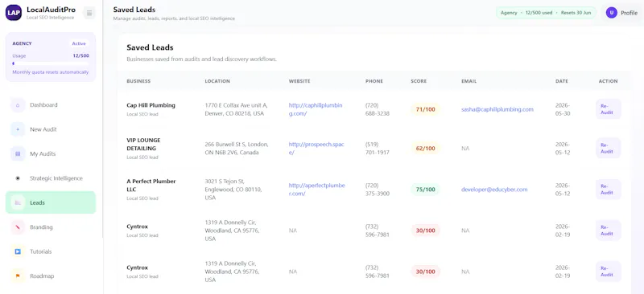Click the EMAIL column header

(x=469, y=81)
